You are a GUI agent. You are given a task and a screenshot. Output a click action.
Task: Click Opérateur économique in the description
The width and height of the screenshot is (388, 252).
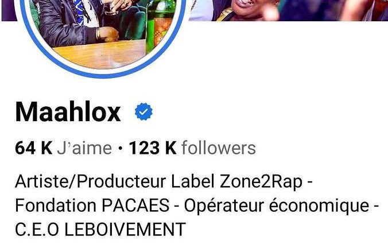tap(277, 206)
